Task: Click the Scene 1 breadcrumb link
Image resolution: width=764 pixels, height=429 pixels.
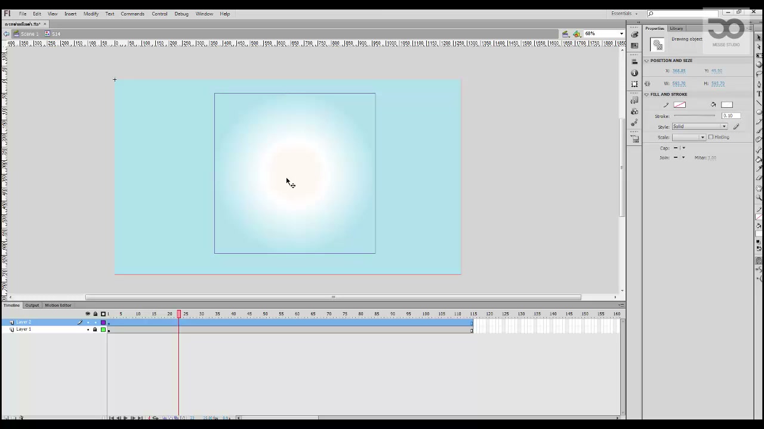Action: point(29,34)
